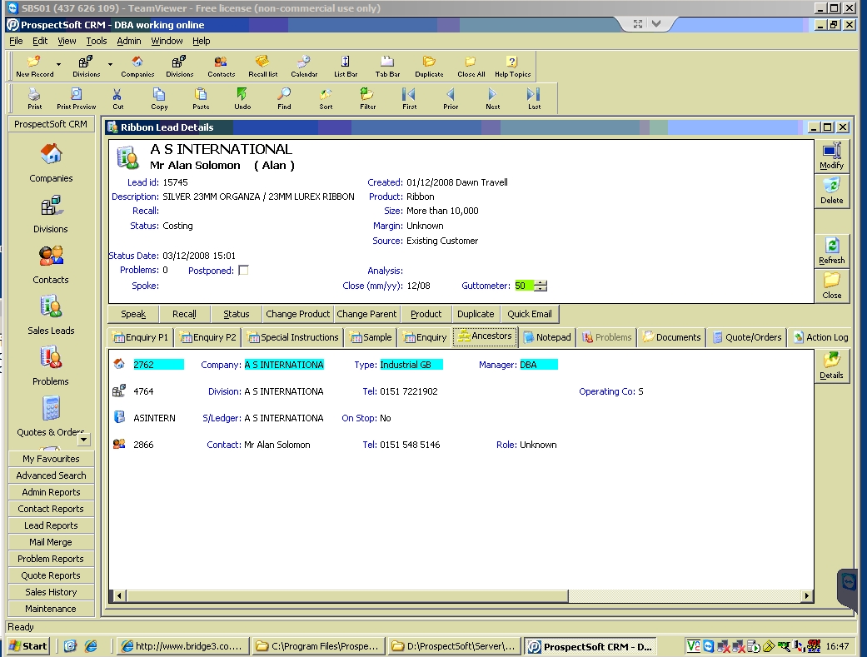Switch to the Quote/Orders tab
Image resolution: width=867 pixels, height=657 pixels.
(747, 337)
